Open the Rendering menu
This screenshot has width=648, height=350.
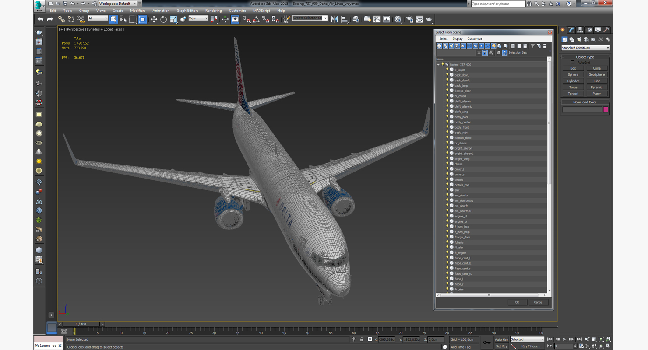click(213, 10)
